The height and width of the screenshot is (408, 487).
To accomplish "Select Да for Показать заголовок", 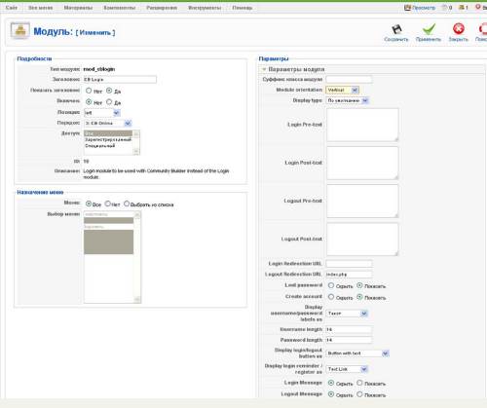I will point(109,91).
